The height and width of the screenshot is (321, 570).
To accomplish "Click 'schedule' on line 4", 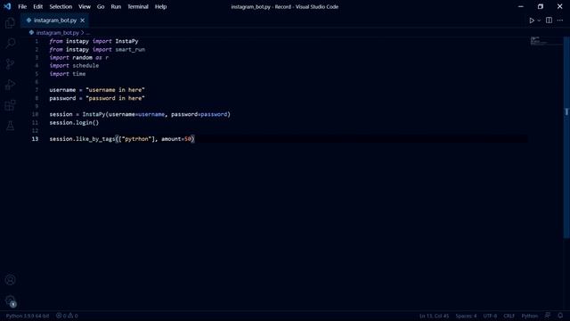I will click(85, 65).
